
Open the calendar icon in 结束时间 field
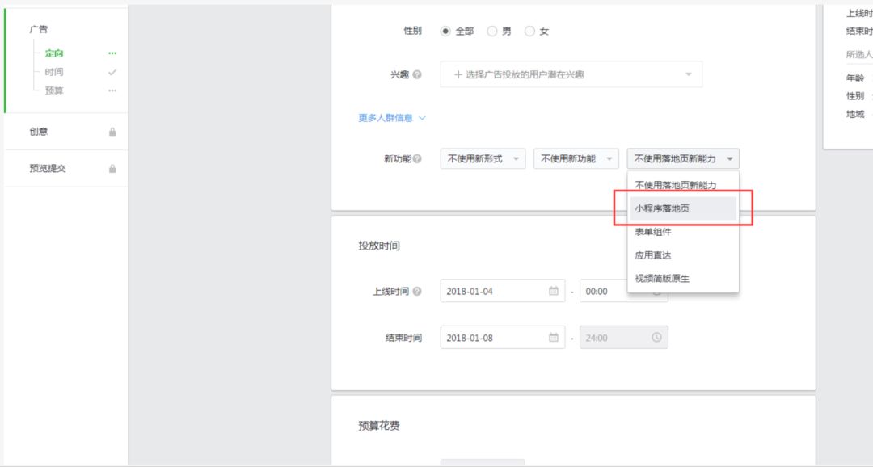(554, 338)
